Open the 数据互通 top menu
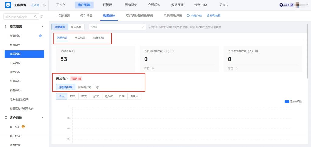 tap(177, 5)
